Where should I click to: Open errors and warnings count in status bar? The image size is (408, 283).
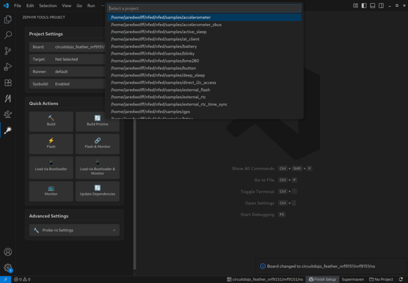[22, 279]
